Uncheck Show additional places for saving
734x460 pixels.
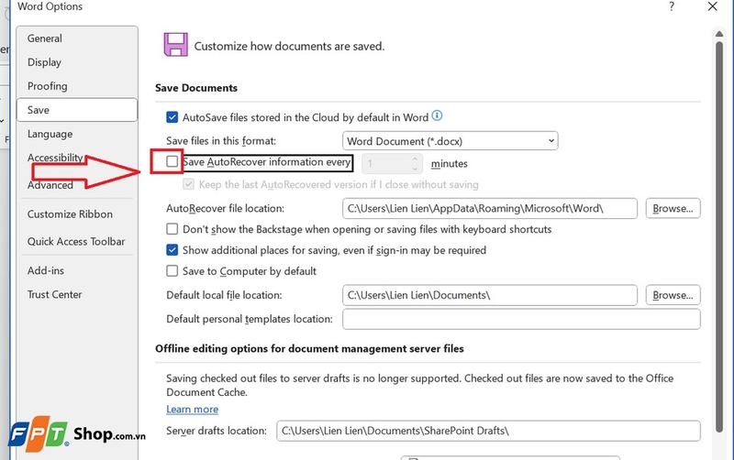pos(172,250)
